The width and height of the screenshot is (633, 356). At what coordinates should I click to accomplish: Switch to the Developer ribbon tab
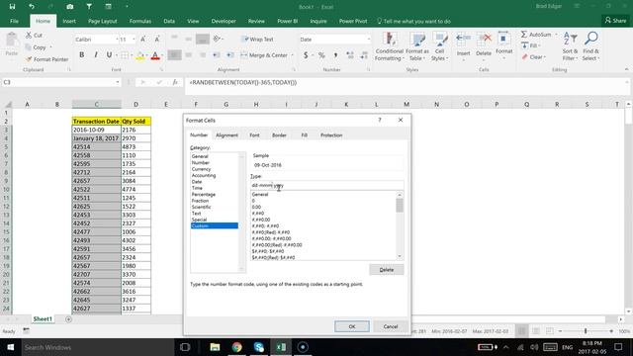(224, 21)
